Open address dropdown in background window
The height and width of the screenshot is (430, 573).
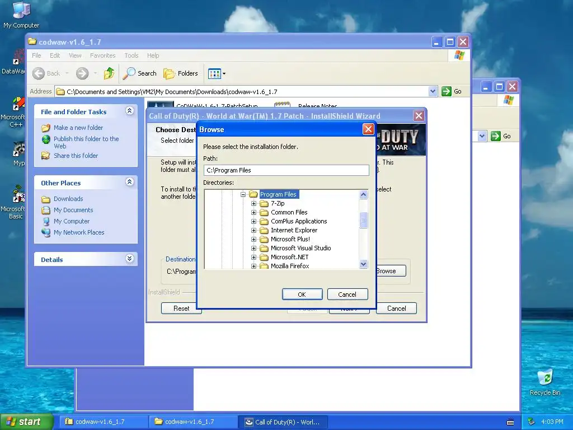coord(482,136)
